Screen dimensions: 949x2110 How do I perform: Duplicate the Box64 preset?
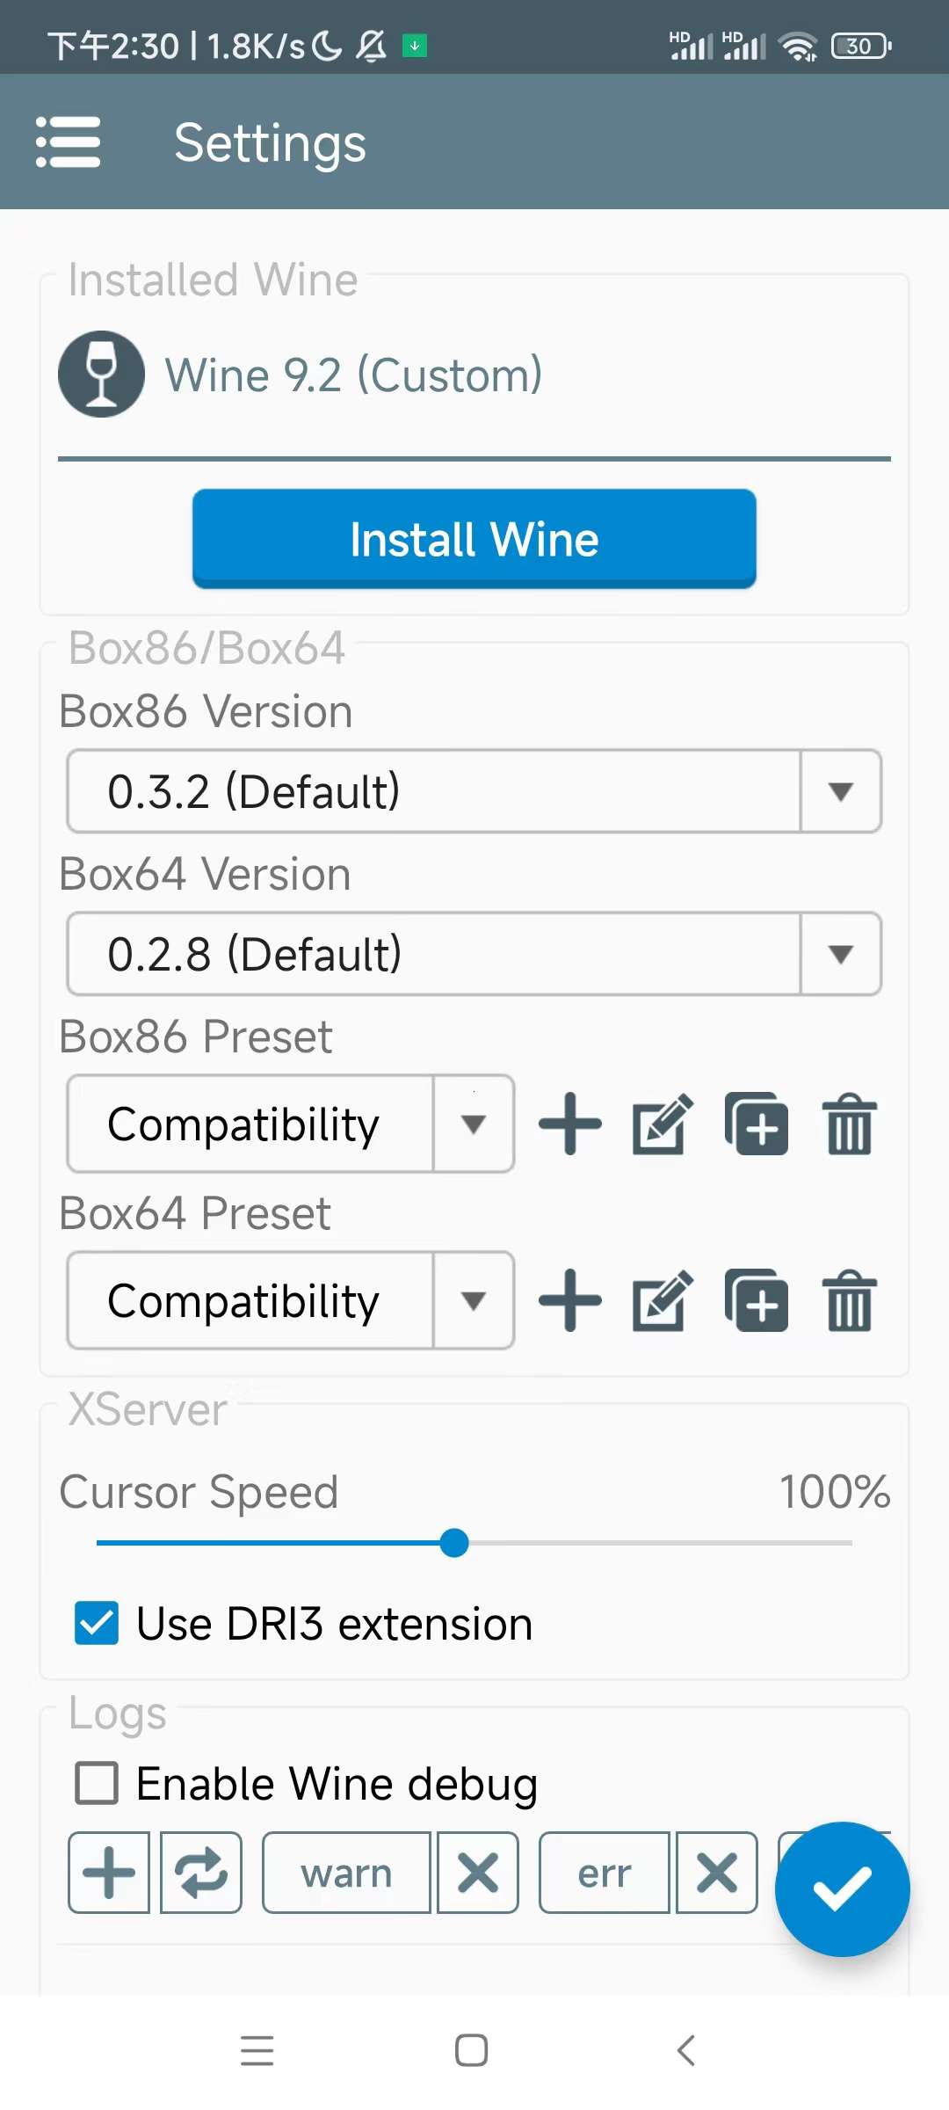tap(757, 1300)
